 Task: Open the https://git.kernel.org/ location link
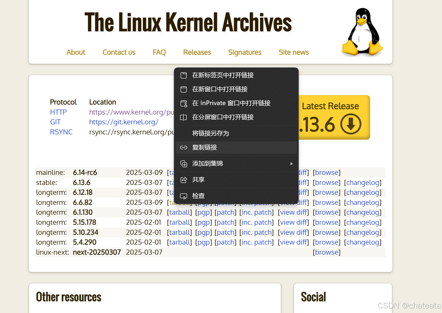point(124,122)
